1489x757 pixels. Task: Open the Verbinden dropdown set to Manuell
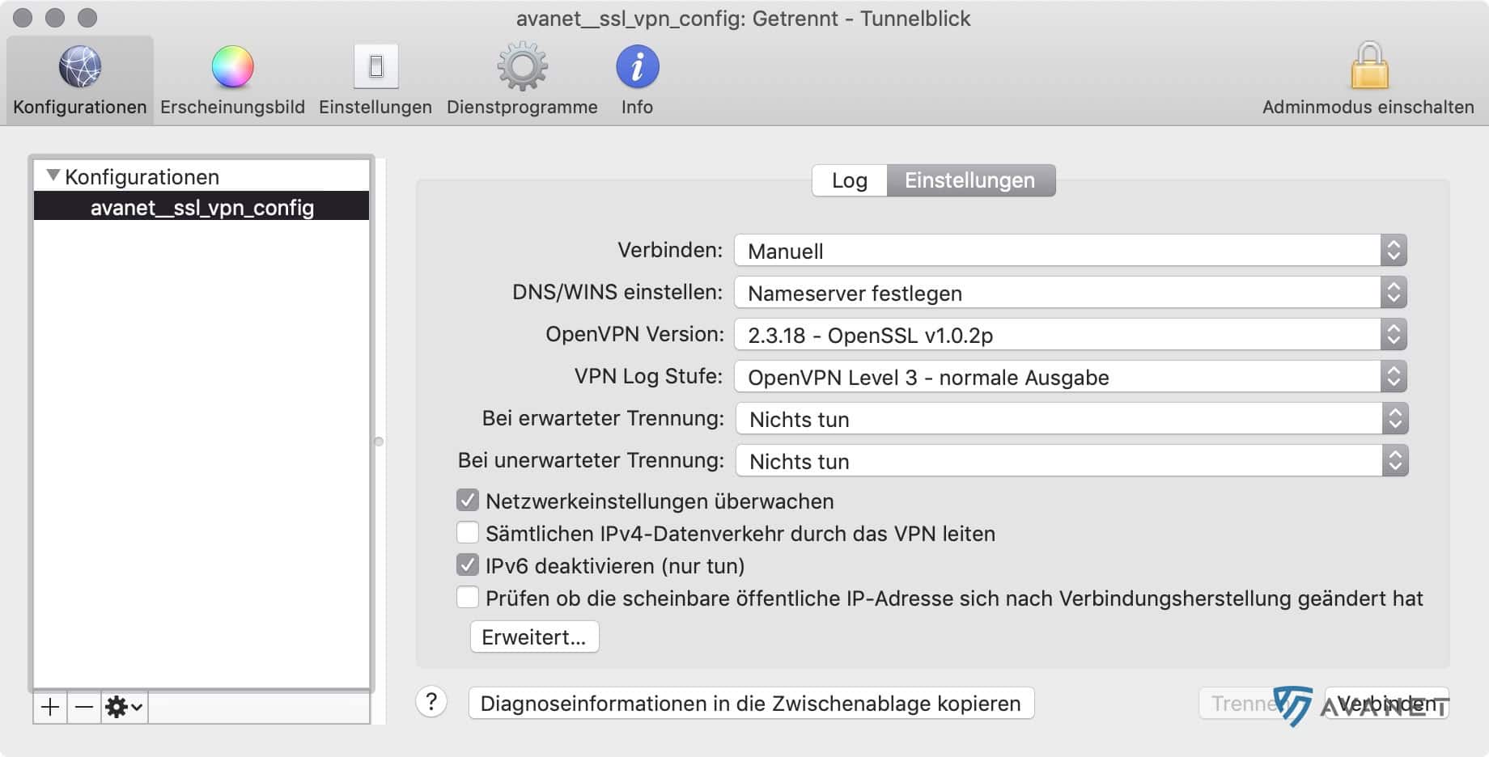pos(1071,251)
